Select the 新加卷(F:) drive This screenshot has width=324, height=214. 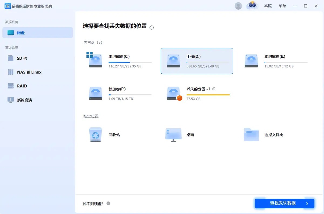[119, 93]
